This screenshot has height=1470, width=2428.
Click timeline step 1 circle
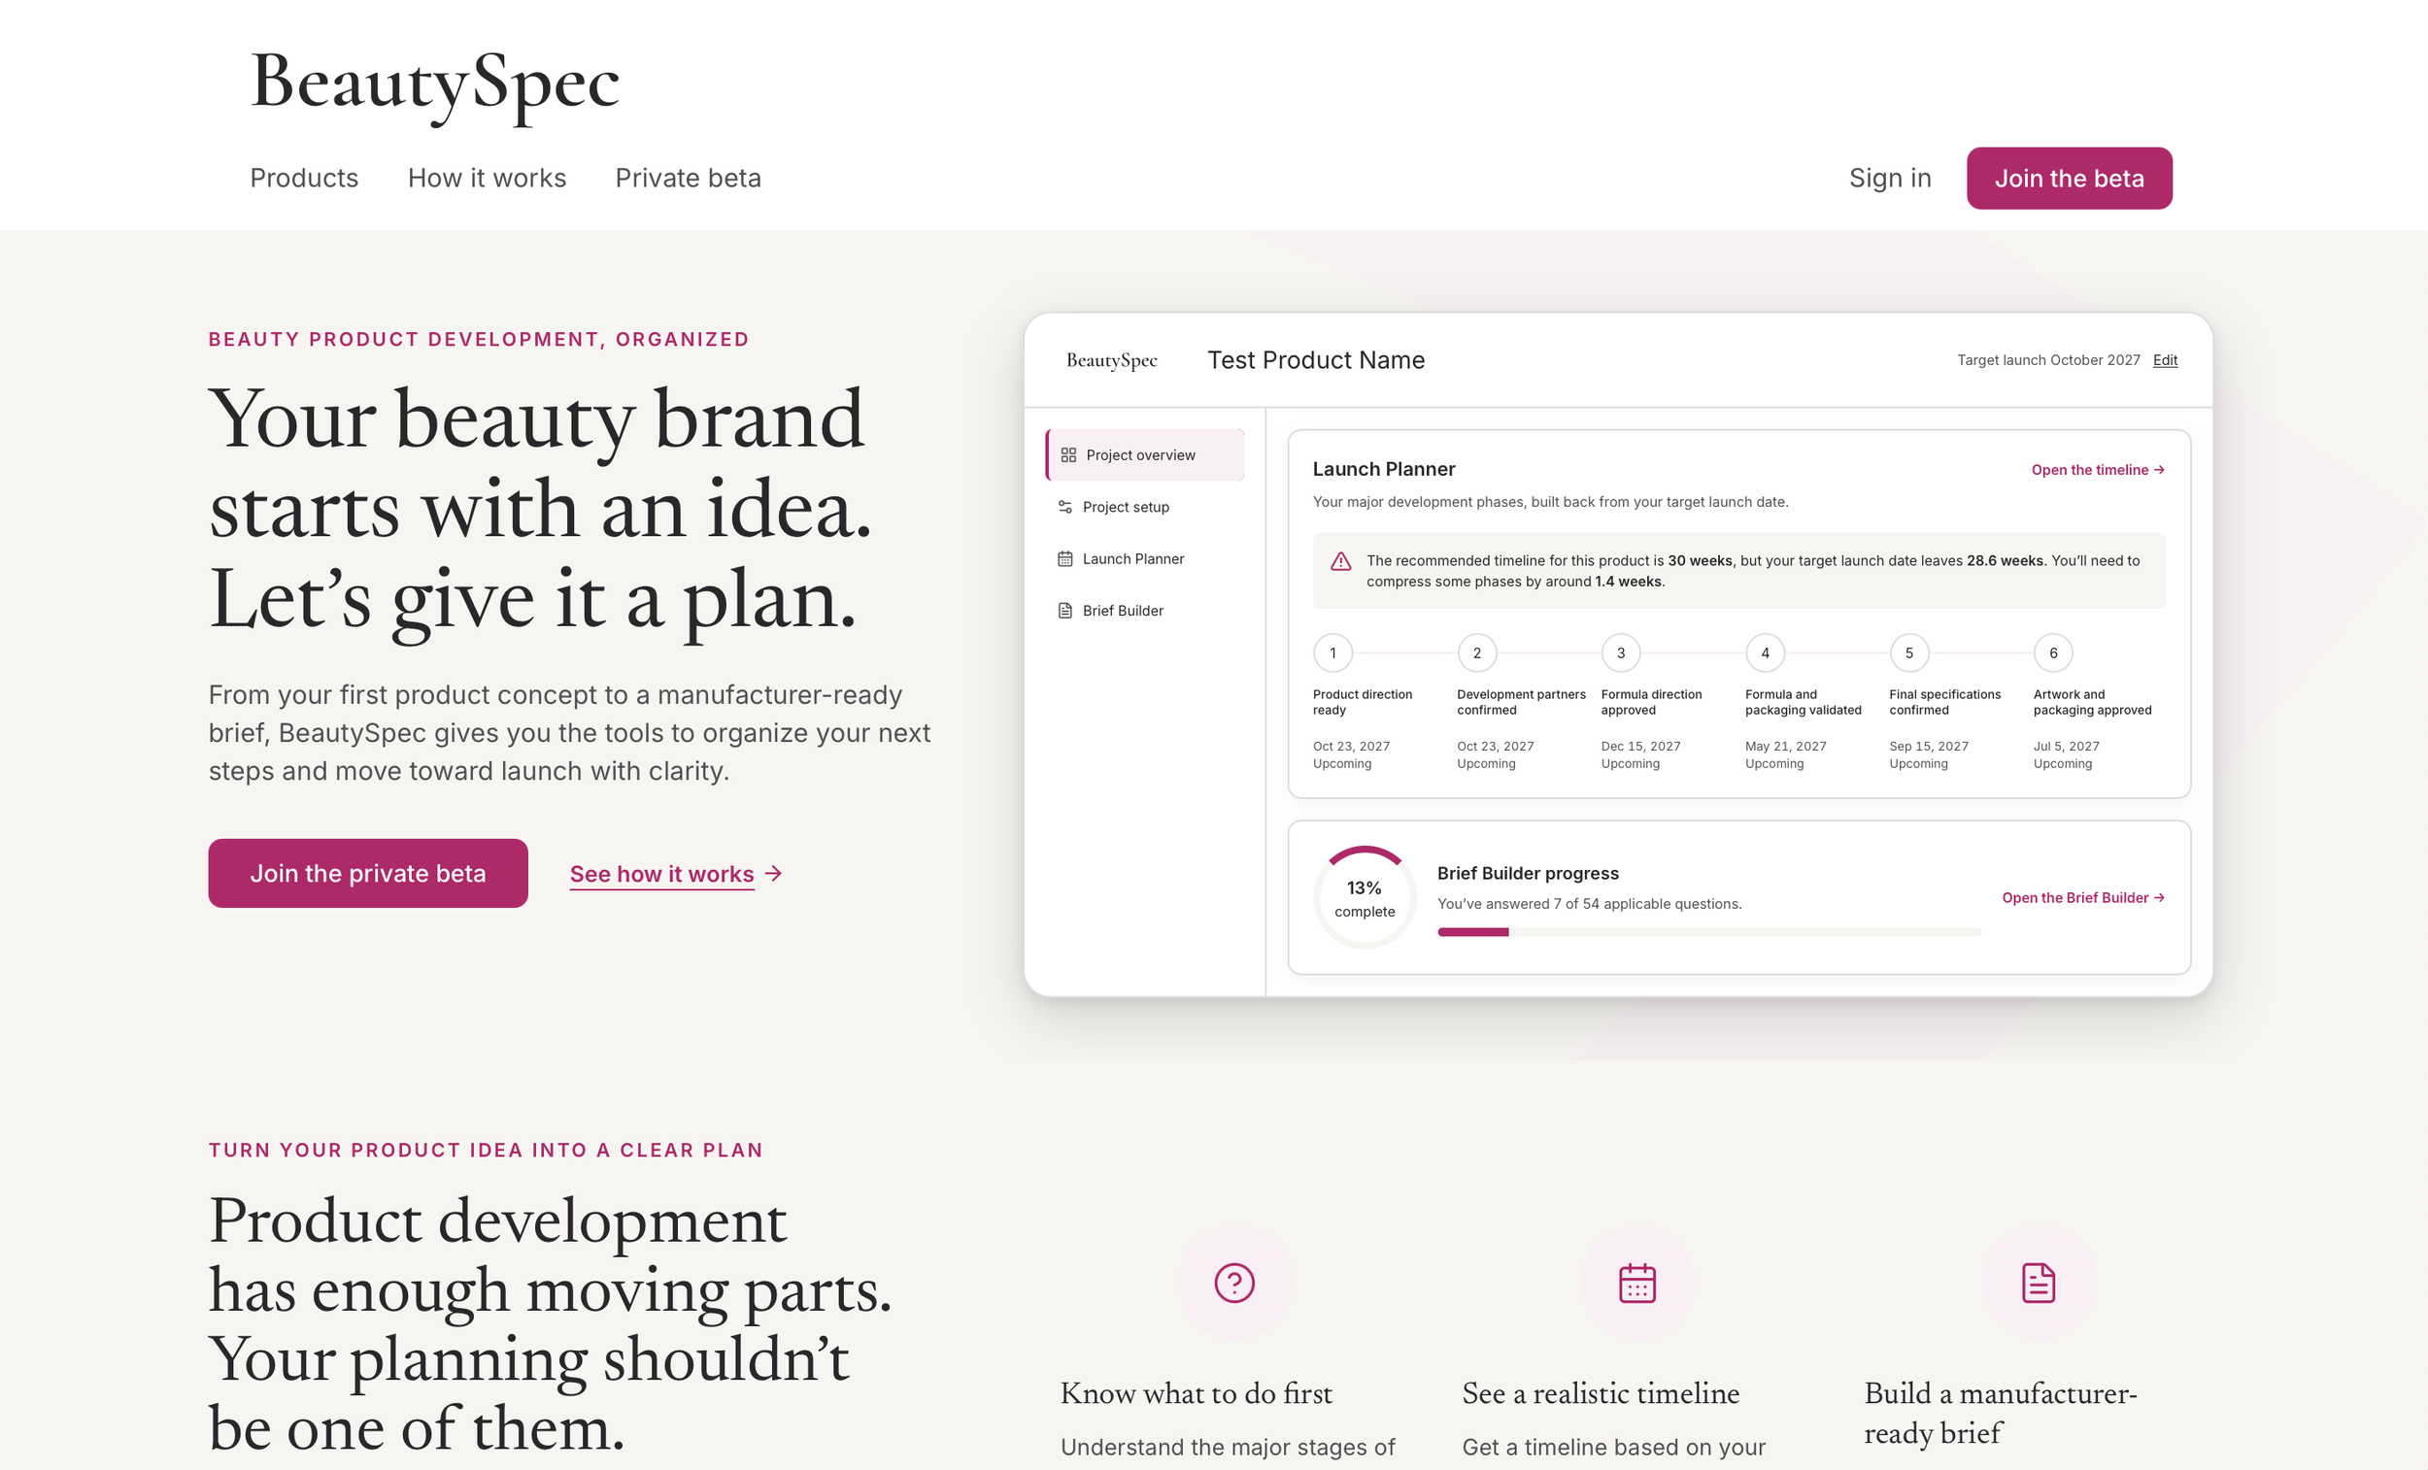click(x=1332, y=652)
